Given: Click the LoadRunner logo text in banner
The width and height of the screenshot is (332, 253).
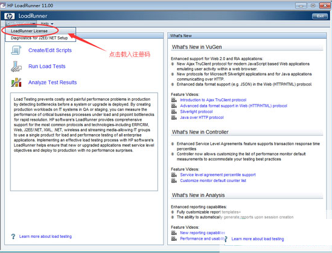Looking at the screenshot, I should coord(33,16).
